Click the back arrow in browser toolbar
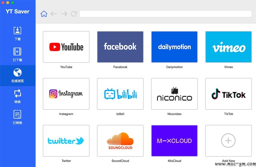This screenshot has width=256, height=167. (54, 14)
